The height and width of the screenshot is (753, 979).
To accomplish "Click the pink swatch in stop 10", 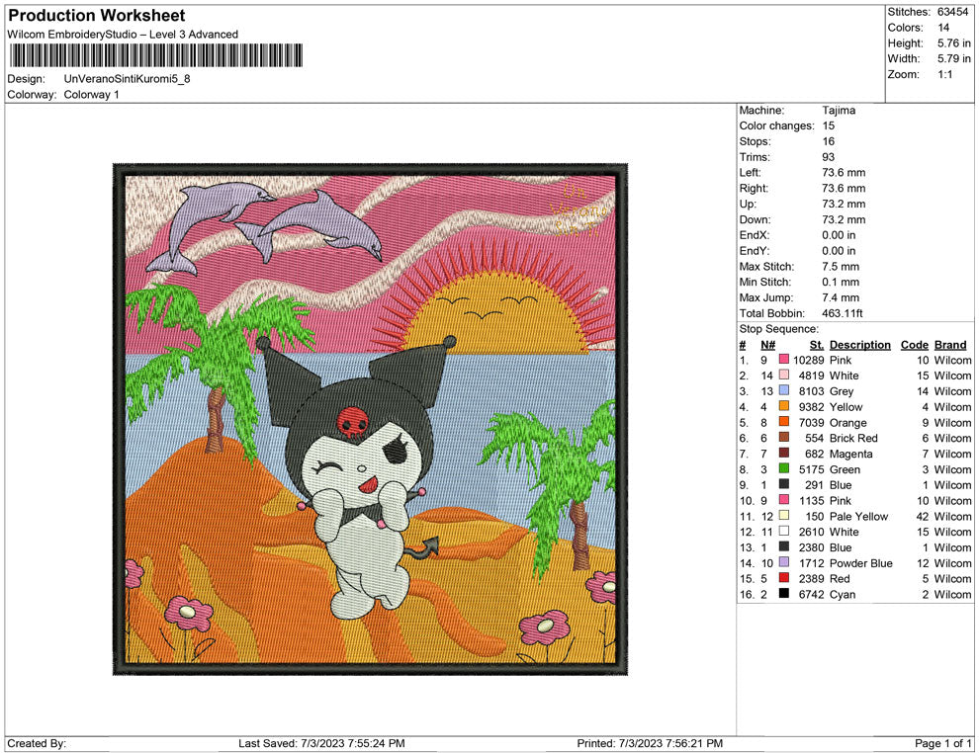I will 783,500.
